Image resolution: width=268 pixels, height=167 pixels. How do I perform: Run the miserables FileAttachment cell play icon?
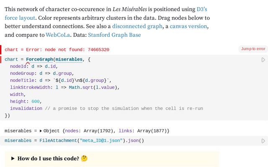pos(263,141)
